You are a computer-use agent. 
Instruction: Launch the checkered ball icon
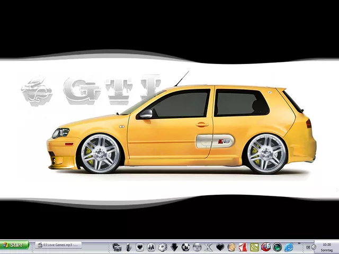[185, 247]
